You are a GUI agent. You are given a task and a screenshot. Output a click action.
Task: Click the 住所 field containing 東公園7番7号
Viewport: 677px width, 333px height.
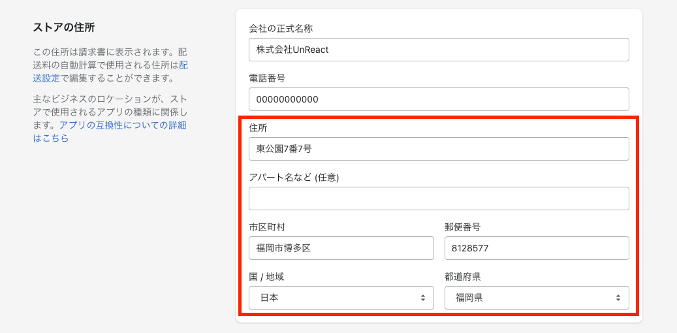pos(439,149)
